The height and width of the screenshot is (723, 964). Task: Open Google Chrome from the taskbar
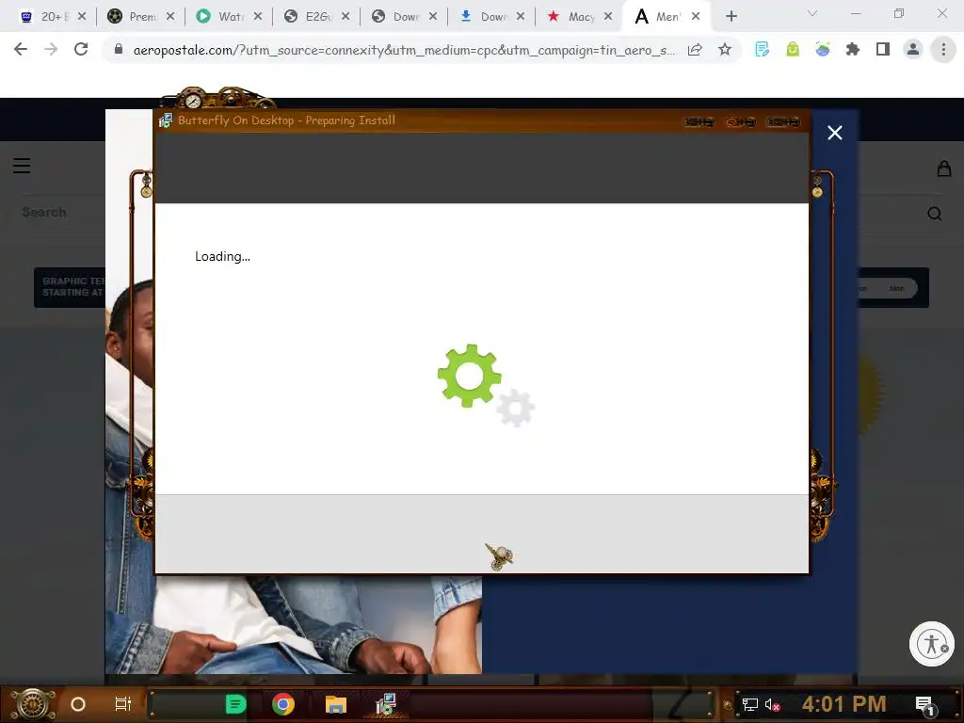click(x=282, y=704)
